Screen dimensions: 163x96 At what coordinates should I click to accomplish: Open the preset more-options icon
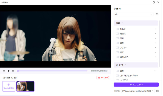point(157,14)
